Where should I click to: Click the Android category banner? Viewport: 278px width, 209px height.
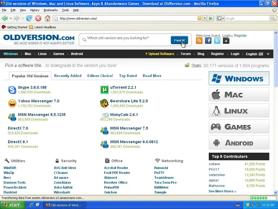click(239, 143)
